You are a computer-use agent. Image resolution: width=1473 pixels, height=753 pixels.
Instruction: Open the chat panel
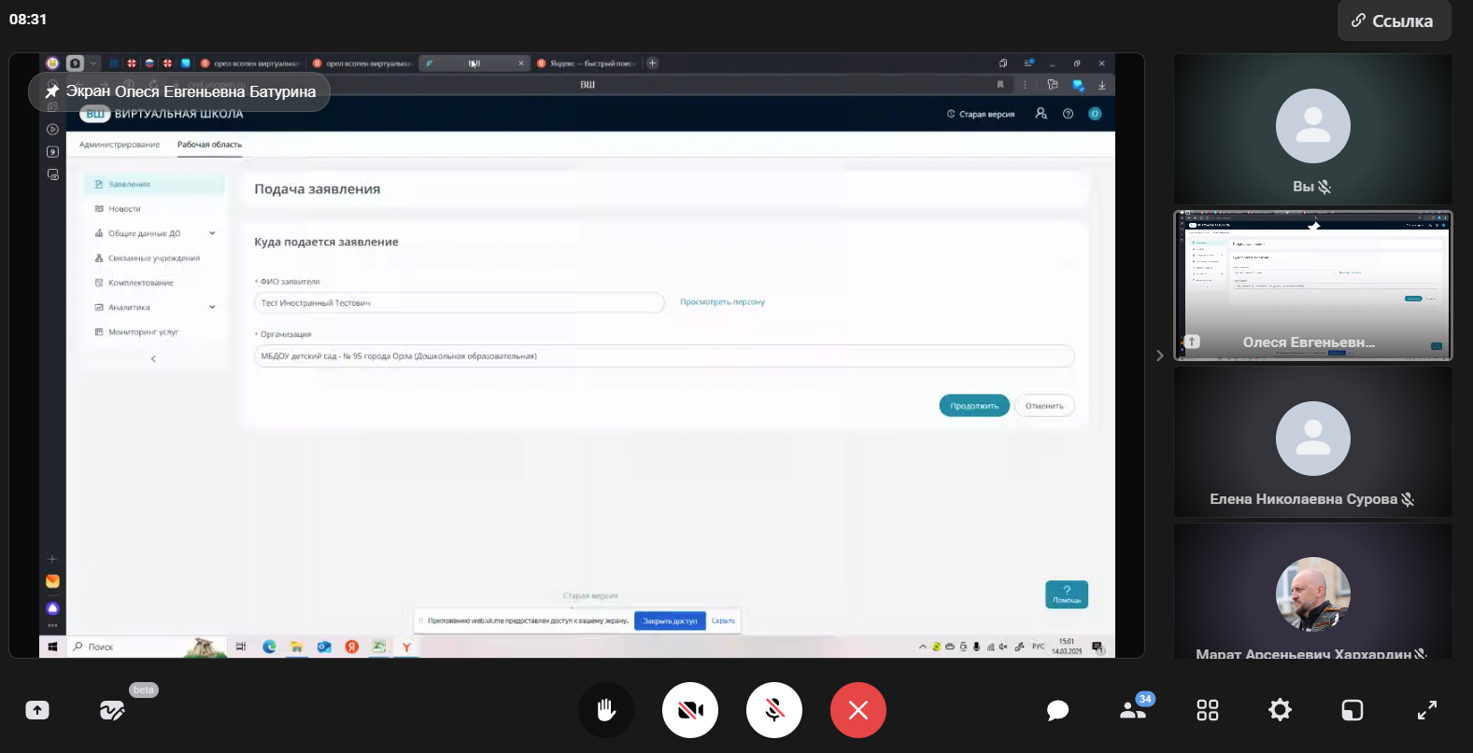click(x=1057, y=710)
